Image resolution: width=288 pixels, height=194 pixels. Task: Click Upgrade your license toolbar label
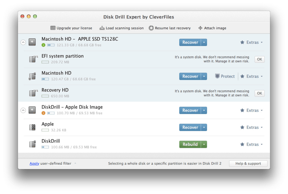click(x=74, y=28)
